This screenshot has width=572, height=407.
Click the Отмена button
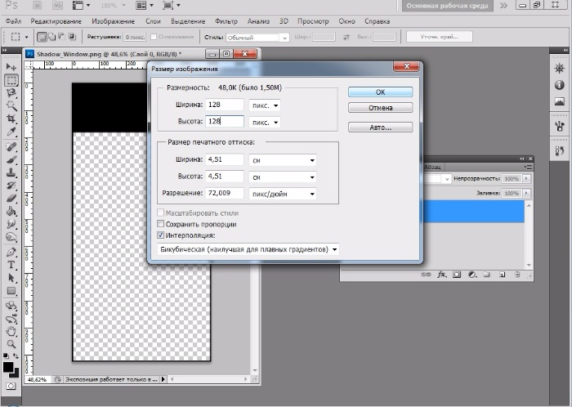tap(380, 107)
